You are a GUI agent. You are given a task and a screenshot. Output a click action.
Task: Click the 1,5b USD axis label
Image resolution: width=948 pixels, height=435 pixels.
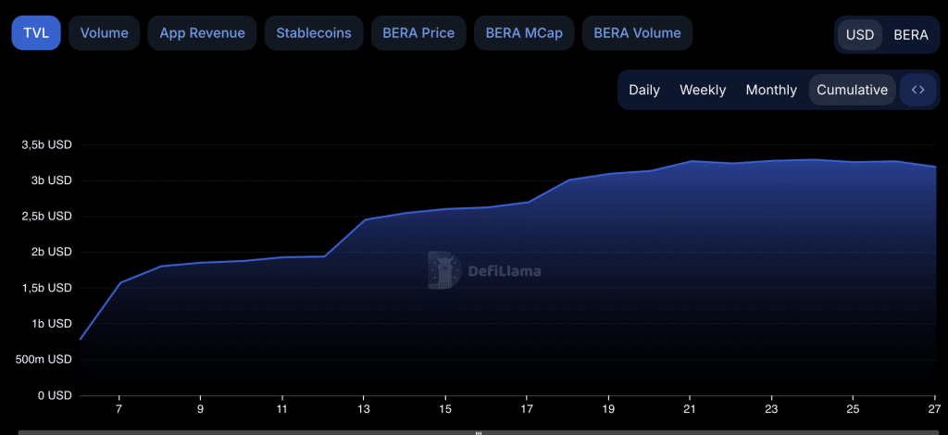(46, 288)
